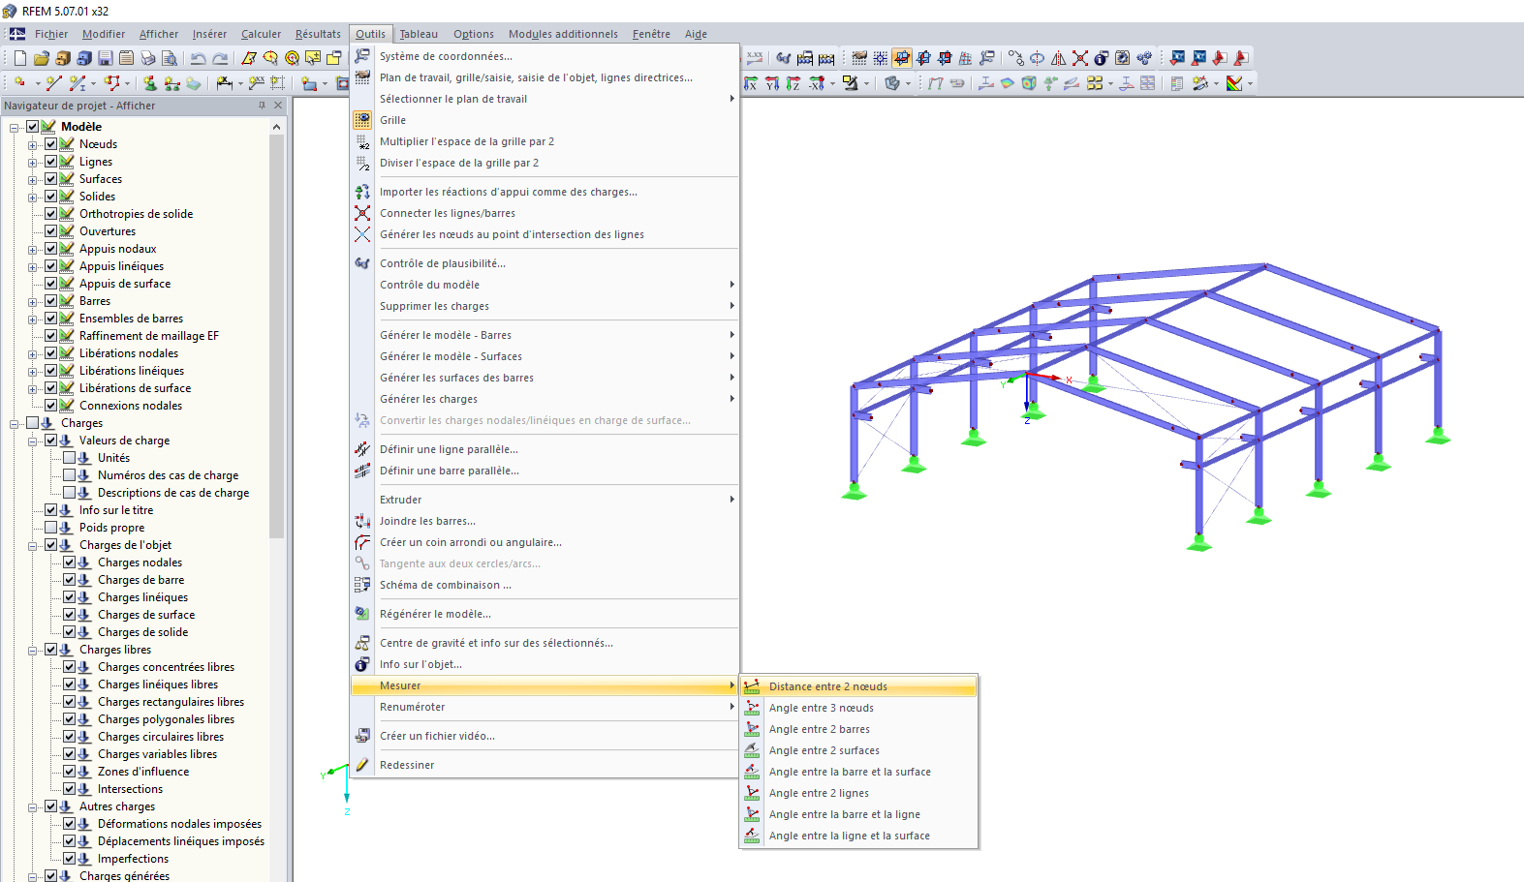Choose Distance entre 2 nœuds
The width and height of the screenshot is (1524, 882).
(x=858, y=686)
